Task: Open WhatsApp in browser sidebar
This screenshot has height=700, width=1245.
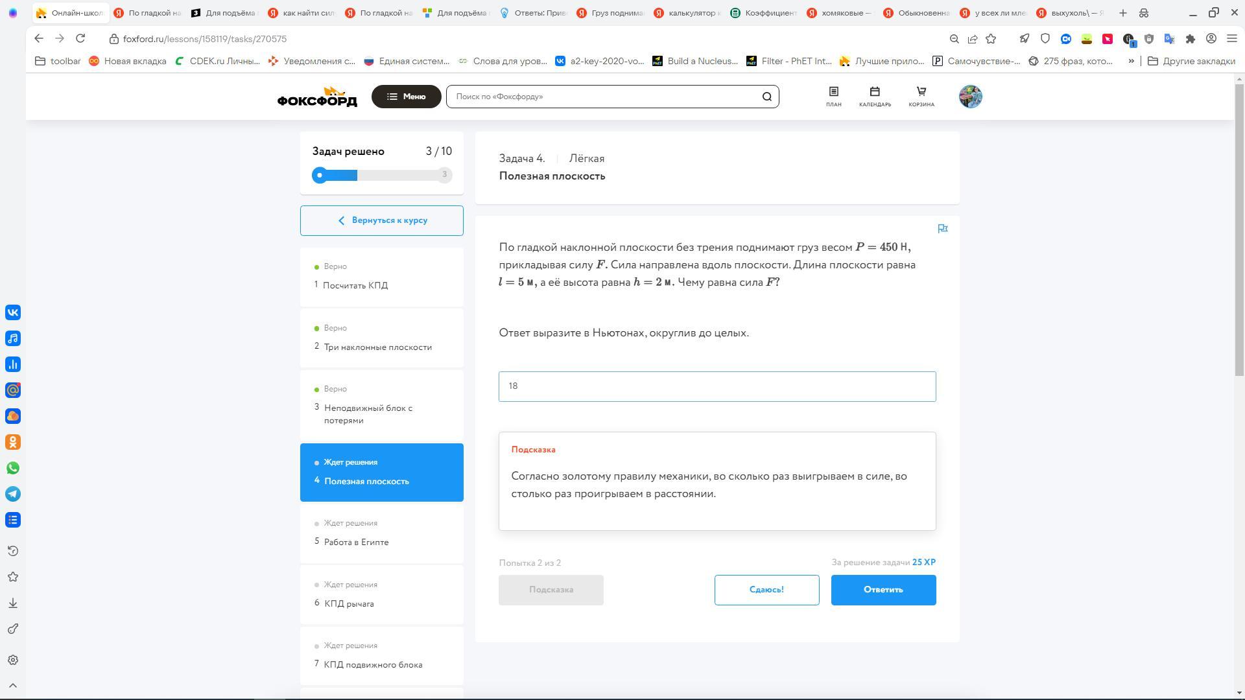Action: tap(13, 468)
